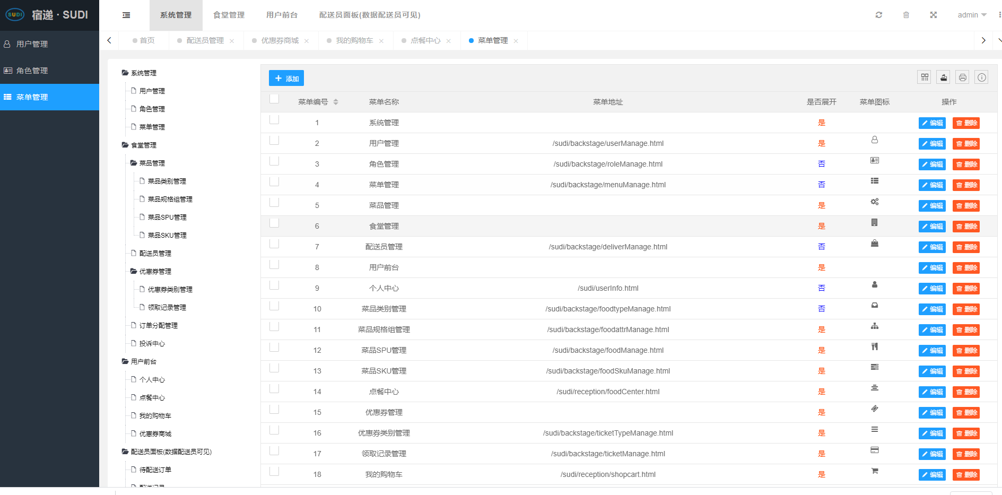Close the 我的购物车 tab

[x=381, y=41]
